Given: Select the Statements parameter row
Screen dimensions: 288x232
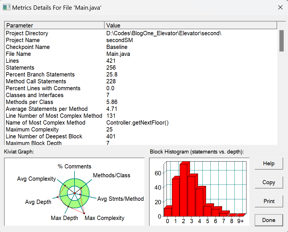Looking at the screenshot, I should 141,68.
